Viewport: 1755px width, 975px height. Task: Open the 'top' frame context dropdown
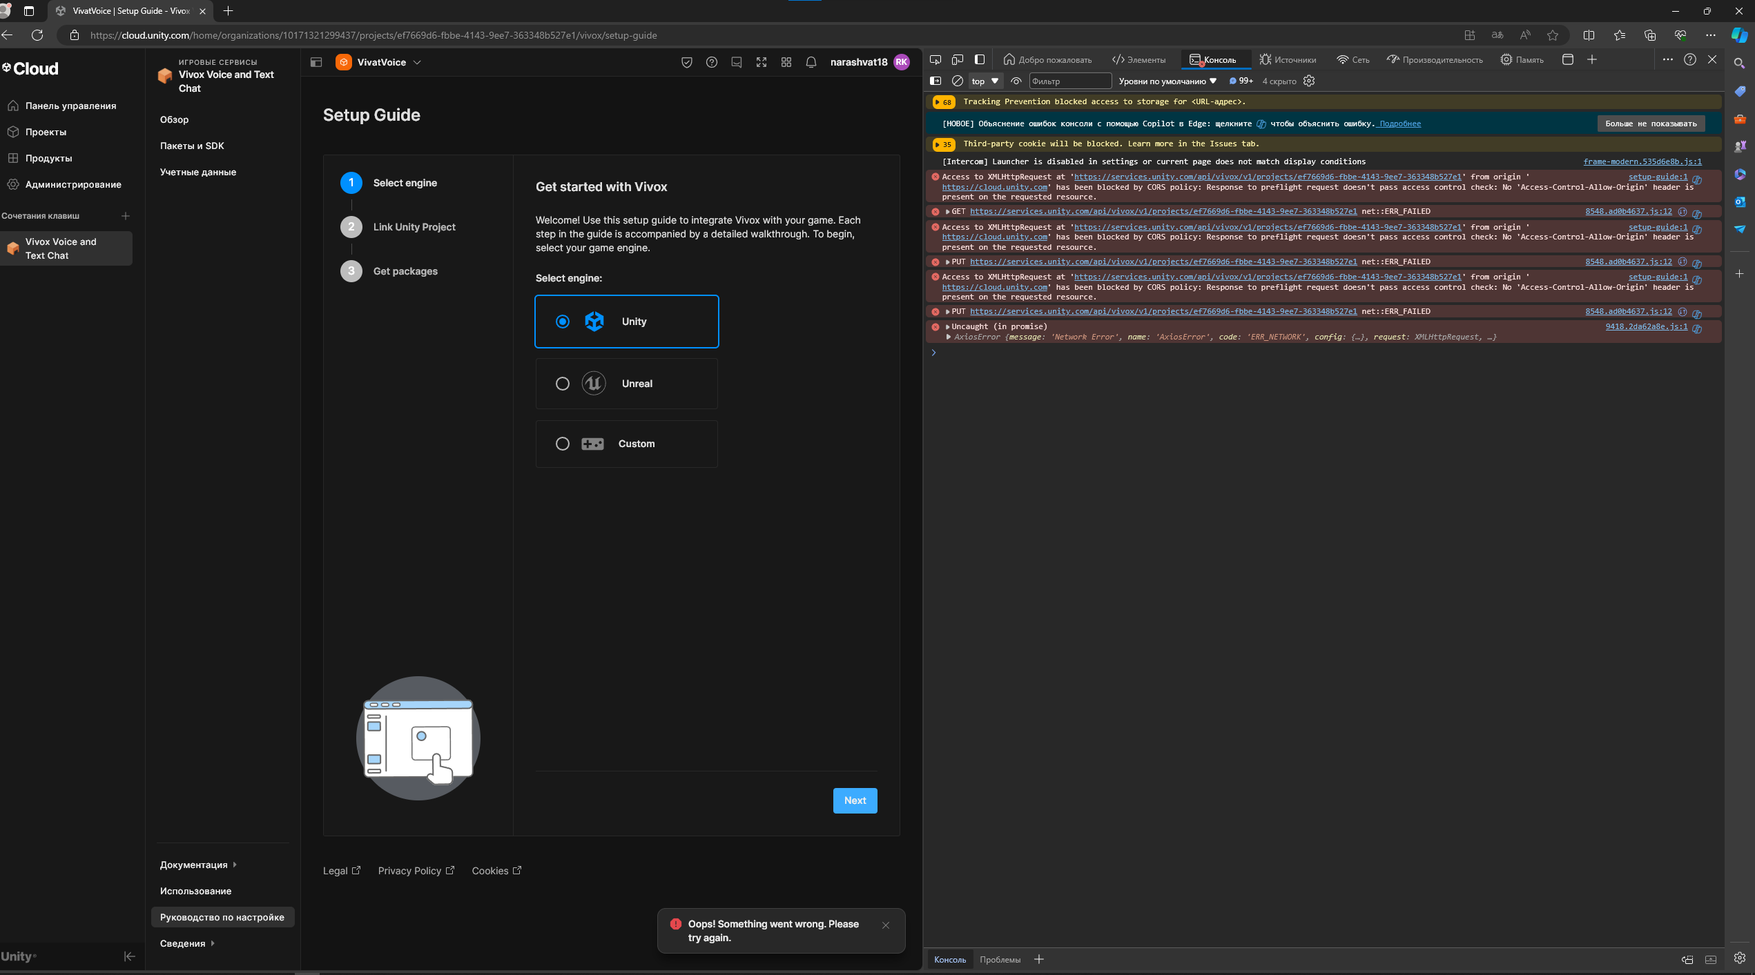(985, 81)
